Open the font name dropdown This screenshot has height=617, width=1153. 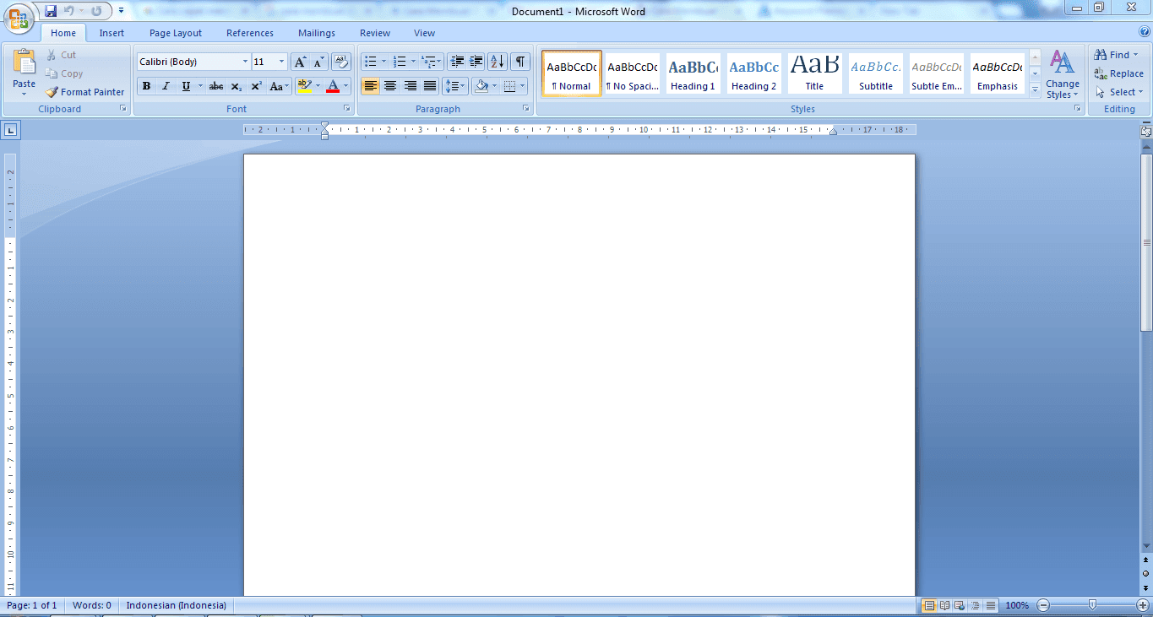[246, 62]
